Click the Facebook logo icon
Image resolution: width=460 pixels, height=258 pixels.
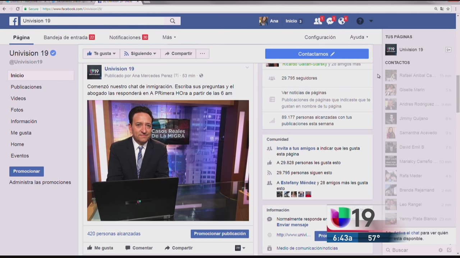(14, 21)
